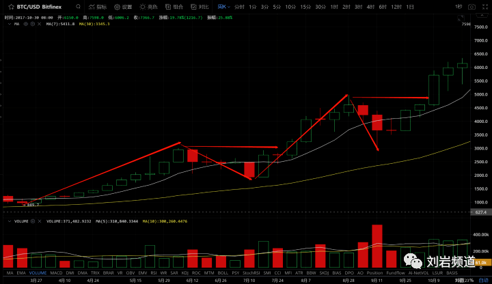The image size is (492, 284).
Task: Collapse the MA indicator legend chevron
Action: [9, 24]
